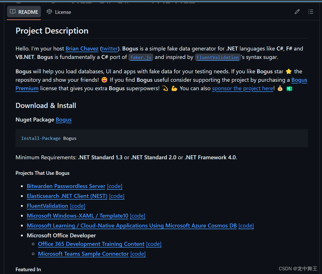
Task: Click 'Projects That Use Bogus' heading
Action: pos(43,173)
